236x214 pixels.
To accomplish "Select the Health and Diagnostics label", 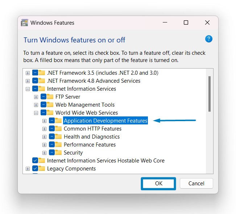I will [92, 137].
